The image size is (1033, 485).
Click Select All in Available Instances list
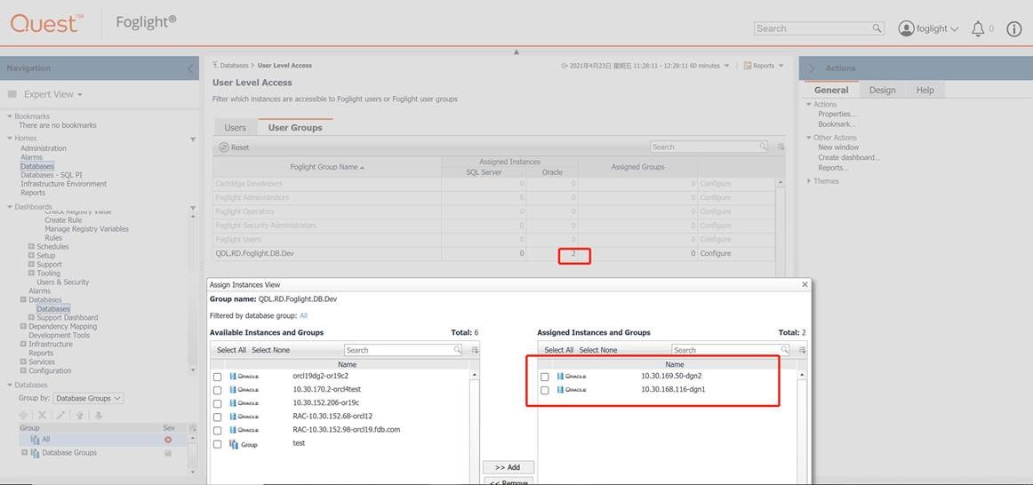point(231,350)
